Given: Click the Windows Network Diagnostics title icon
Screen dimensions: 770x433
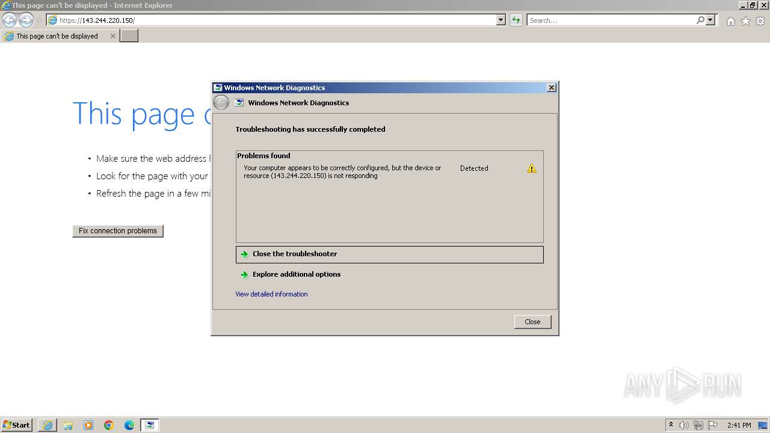Looking at the screenshot, I should click(x=218, y=88).
